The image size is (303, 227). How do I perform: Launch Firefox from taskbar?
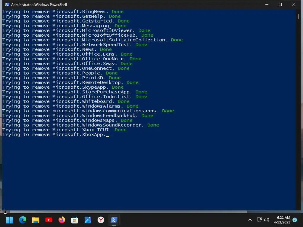(x=62, y=220)
